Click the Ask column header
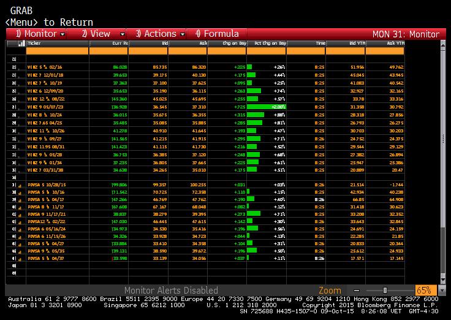The width and height of the screenshot is (451, 320). pyautogui.click(x=188, y=44)
